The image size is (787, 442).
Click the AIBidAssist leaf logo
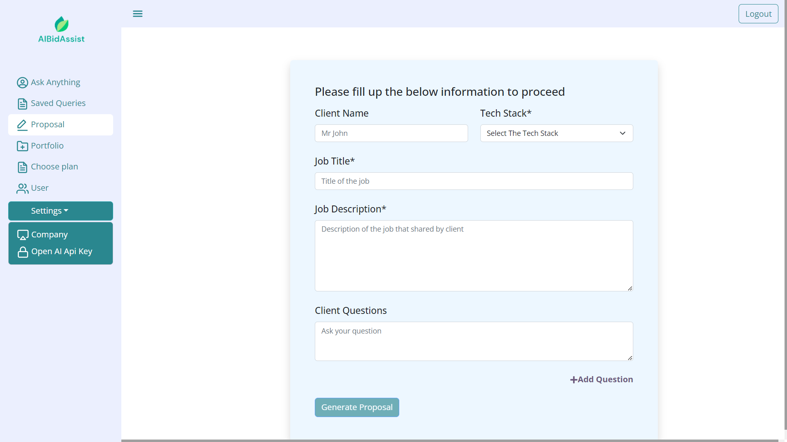(x=61, y=24)
